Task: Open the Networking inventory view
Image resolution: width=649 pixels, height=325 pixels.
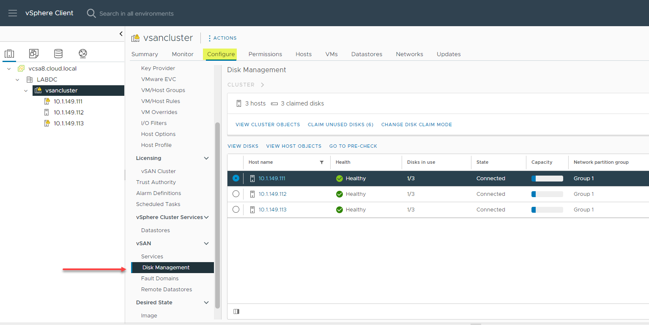Action: click(82, 53)
